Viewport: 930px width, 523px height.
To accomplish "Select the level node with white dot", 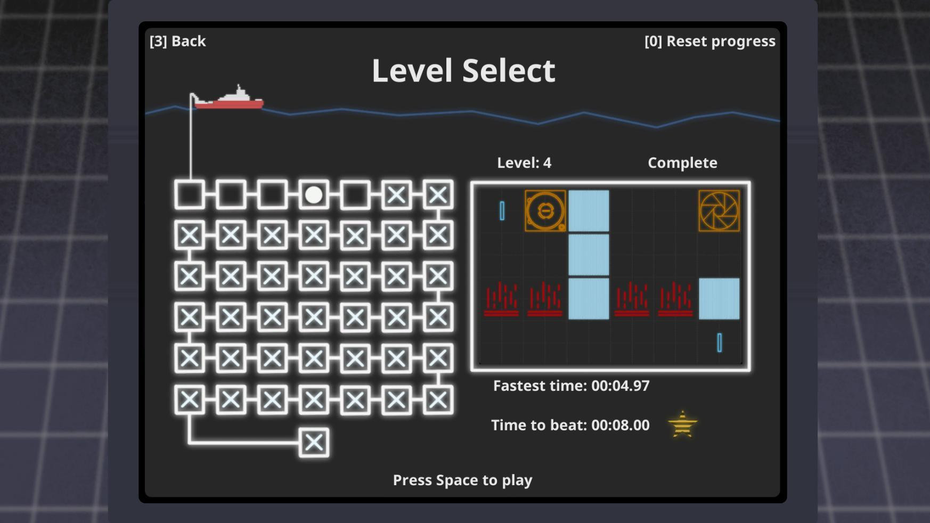I will [314, 195].
